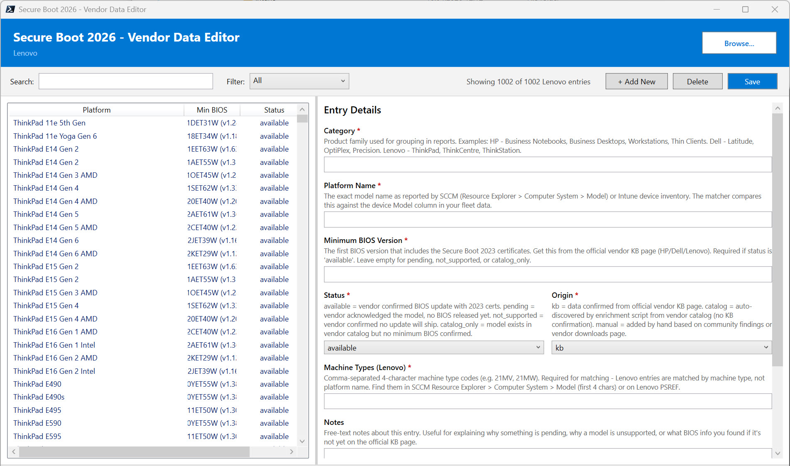The width and height of the screenshot is (790, 466).
Task: Open the Filter dropdown showing All
Action: tap(299, 81)
